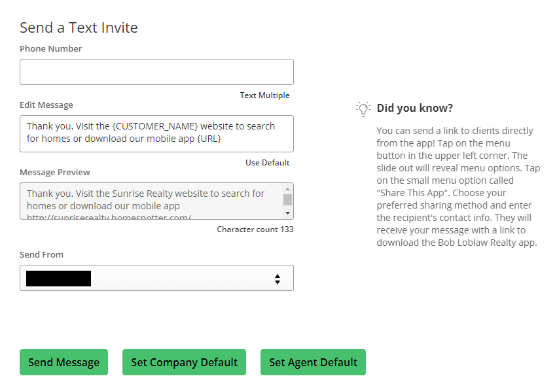Click the Share This App tip paragraph
This screenshot has height=391, width=557.
click(x=458, y=186)
